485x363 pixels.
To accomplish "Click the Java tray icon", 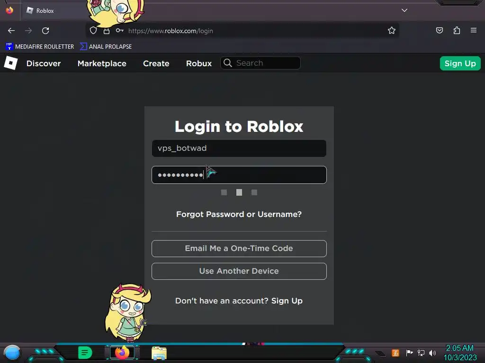I will [395, 353].
